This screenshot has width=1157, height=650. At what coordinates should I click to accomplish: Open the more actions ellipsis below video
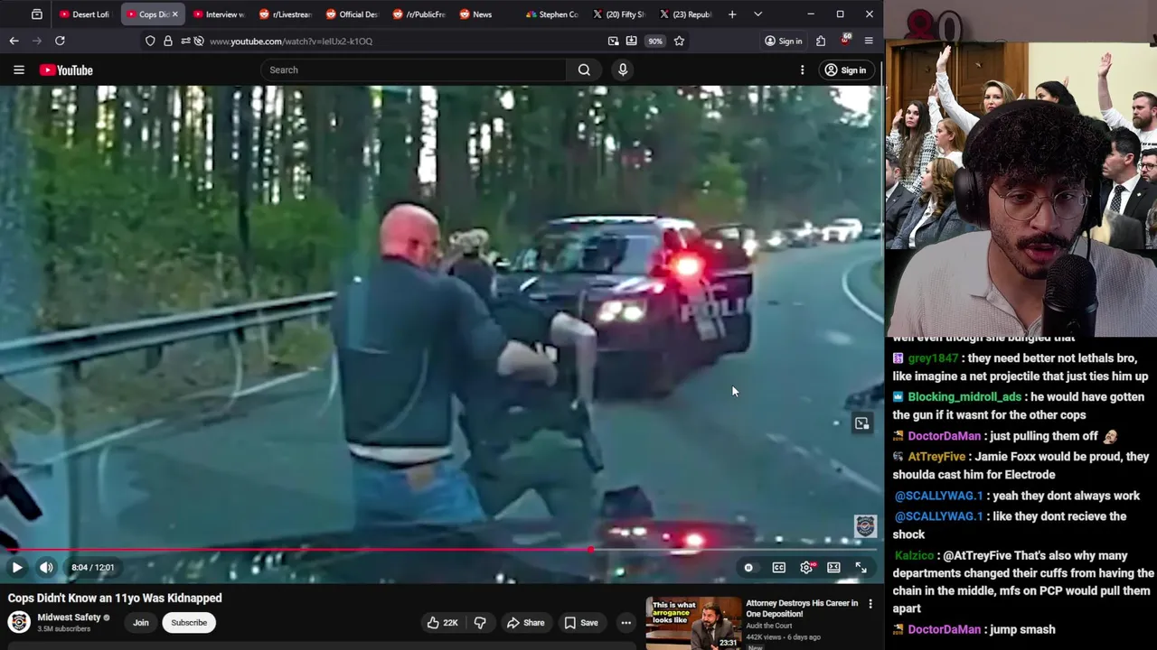pos(626,622)
